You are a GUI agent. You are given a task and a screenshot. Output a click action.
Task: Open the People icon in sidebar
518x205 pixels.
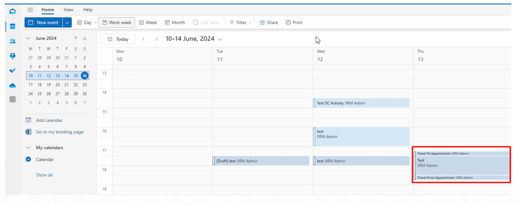coord(12,41)
